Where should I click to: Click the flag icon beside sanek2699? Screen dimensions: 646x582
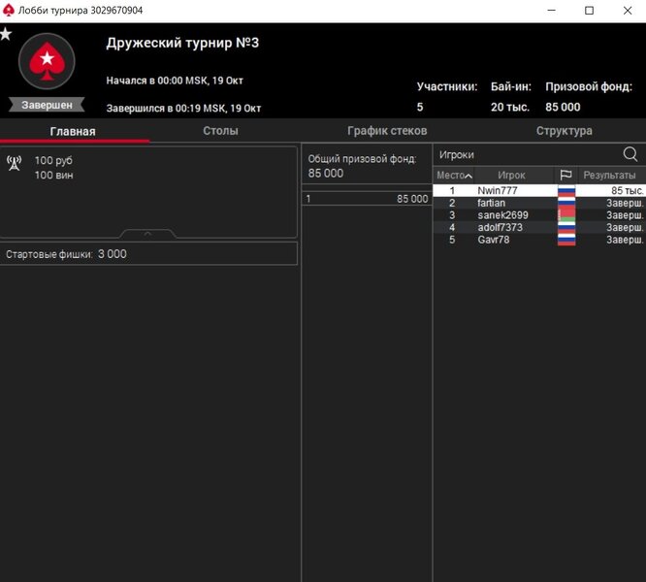coord(566,215)
